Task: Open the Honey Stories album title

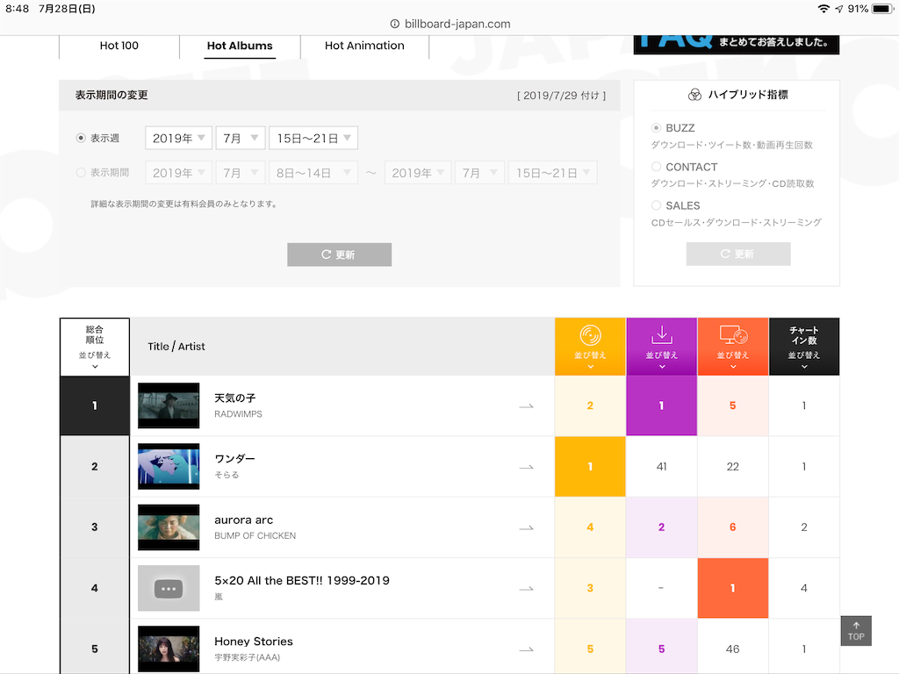Action: coord(254,642)
